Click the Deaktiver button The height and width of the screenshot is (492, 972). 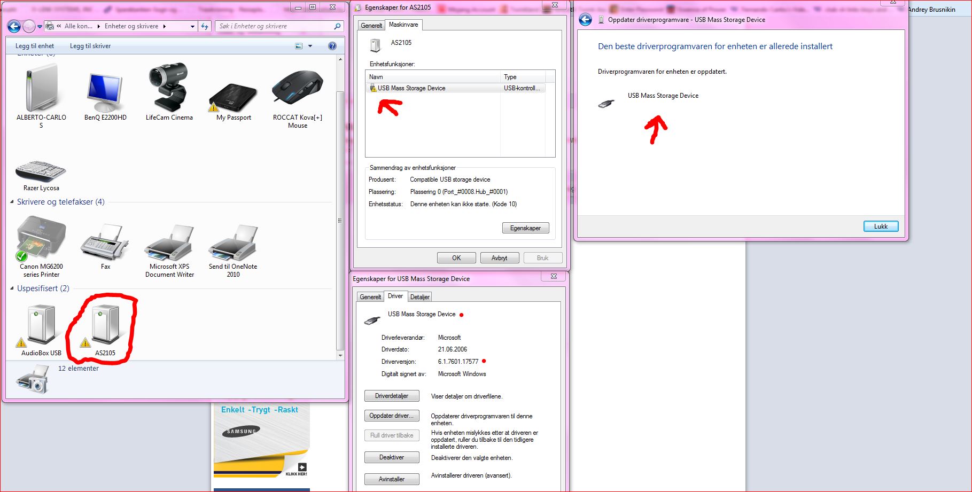[392, 457]
